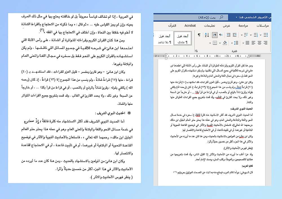The height and width of the screenshot is (199, 282).
Task: Click the search magnifier icon
Action: [x=221, y=17]
